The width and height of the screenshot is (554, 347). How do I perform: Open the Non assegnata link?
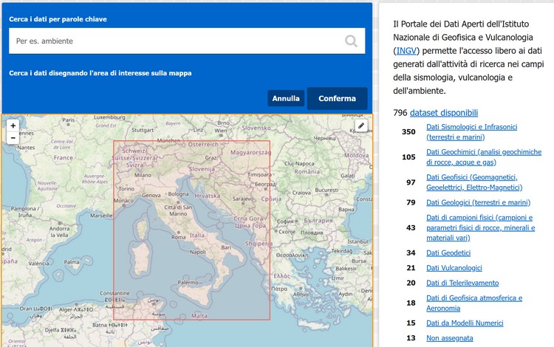pos(449,338)
